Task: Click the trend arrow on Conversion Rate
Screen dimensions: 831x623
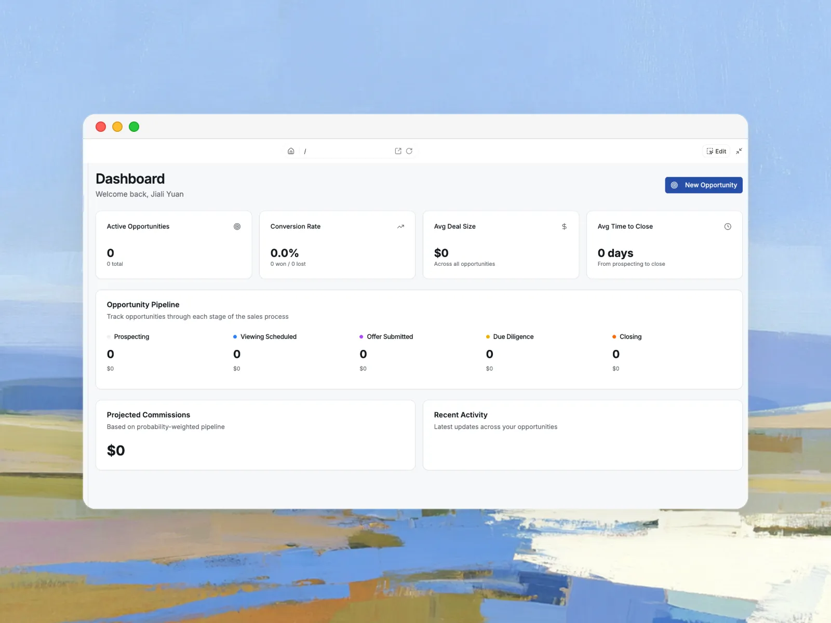Action: click(400, 226)
